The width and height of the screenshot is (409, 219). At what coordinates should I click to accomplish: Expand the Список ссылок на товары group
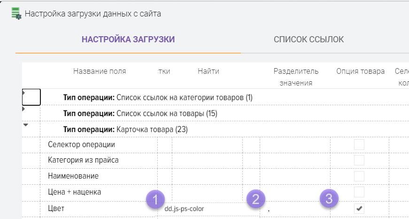(24, 109)
